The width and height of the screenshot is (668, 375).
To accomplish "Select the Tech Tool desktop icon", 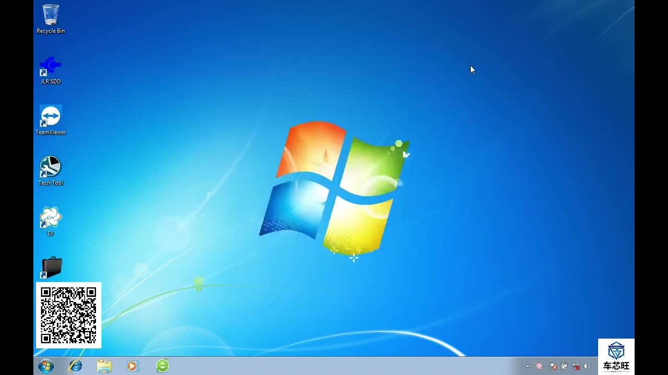I will pyautogui.click(x=51, y=171).
